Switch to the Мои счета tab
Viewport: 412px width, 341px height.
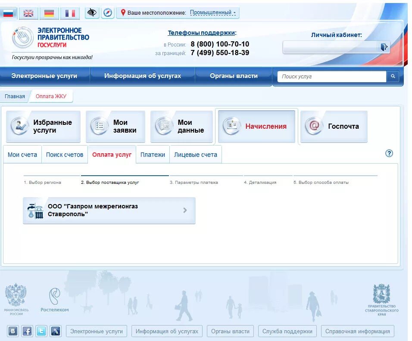tap(22, 155)
